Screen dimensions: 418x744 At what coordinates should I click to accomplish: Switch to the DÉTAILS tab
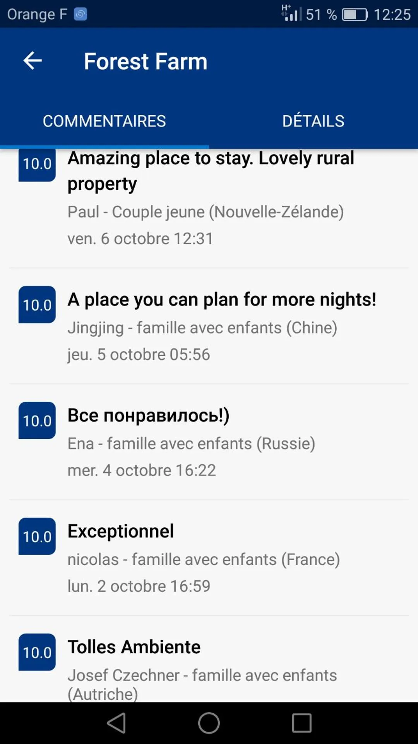click(x=313, y=121)
